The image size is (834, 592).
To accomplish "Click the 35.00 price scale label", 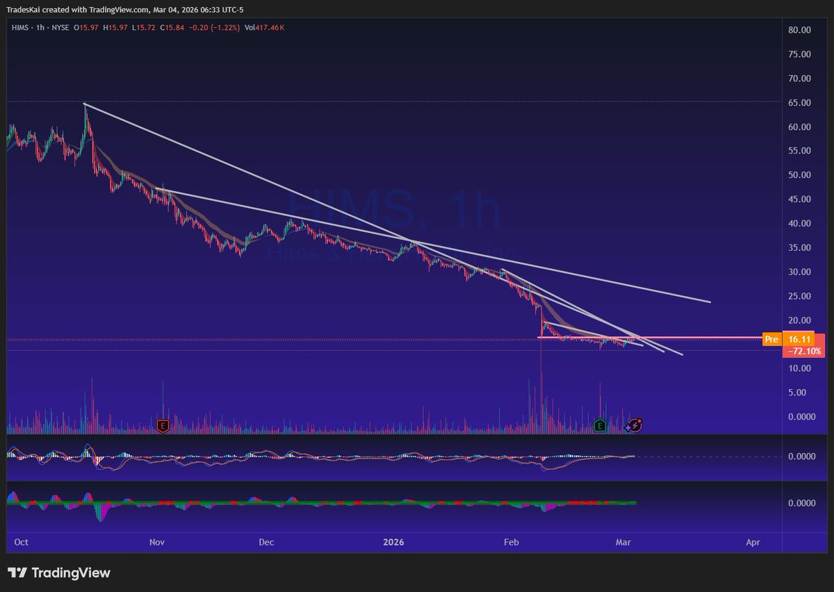I will (799, 247).
